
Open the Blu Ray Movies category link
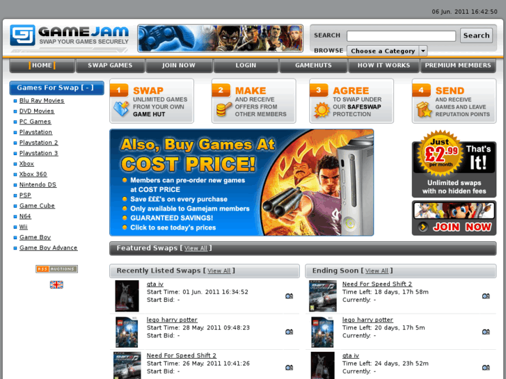point(42,101)
